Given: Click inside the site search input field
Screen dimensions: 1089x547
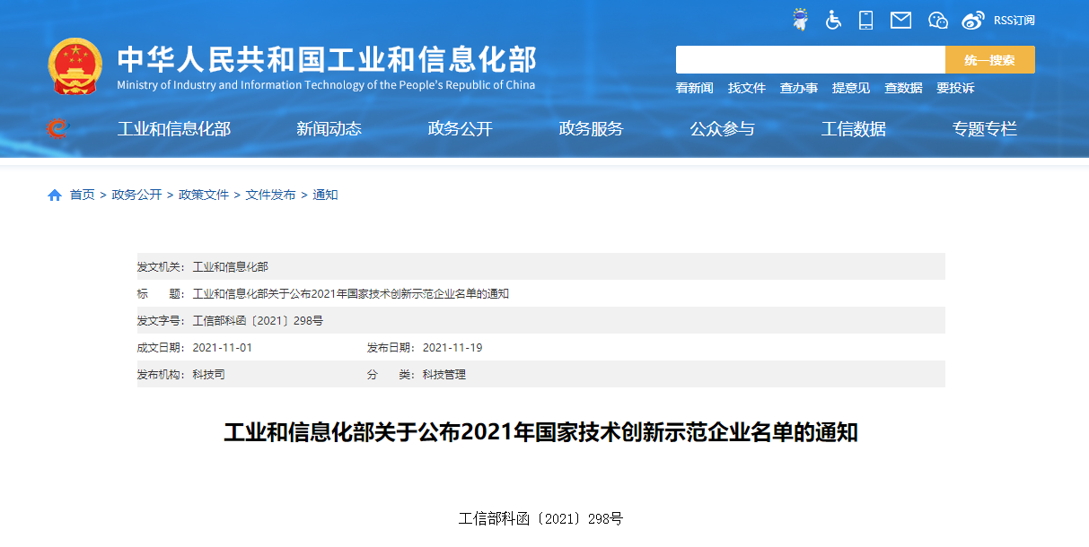Looking at the screenshot, I should 810,60.
